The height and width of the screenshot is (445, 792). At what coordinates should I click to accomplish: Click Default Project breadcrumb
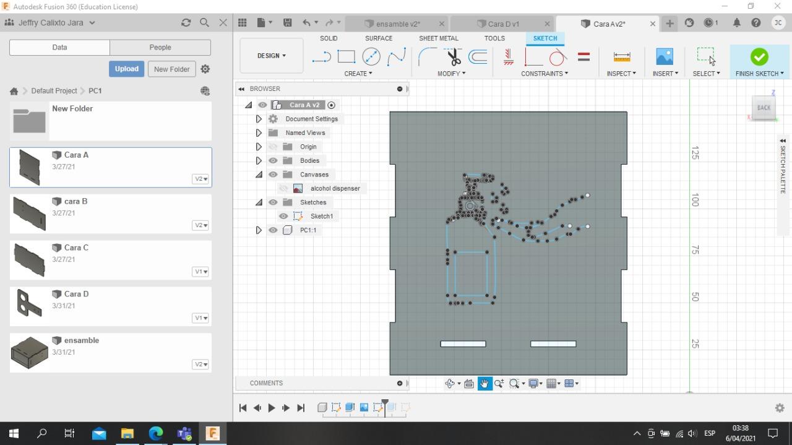click(x=54, y=90)
